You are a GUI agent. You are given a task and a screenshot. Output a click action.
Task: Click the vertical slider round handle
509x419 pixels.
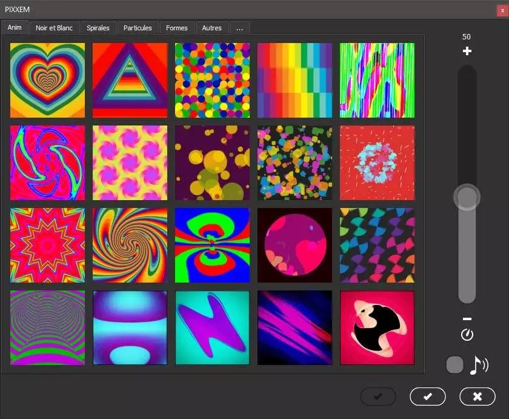(x=467, y=198)
